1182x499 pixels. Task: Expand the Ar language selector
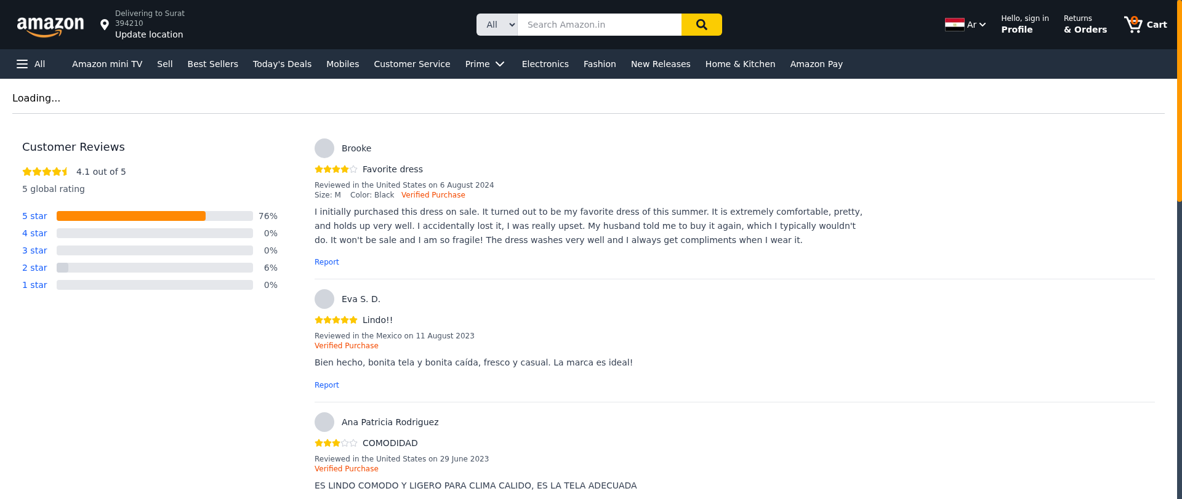tap(976, 25)
